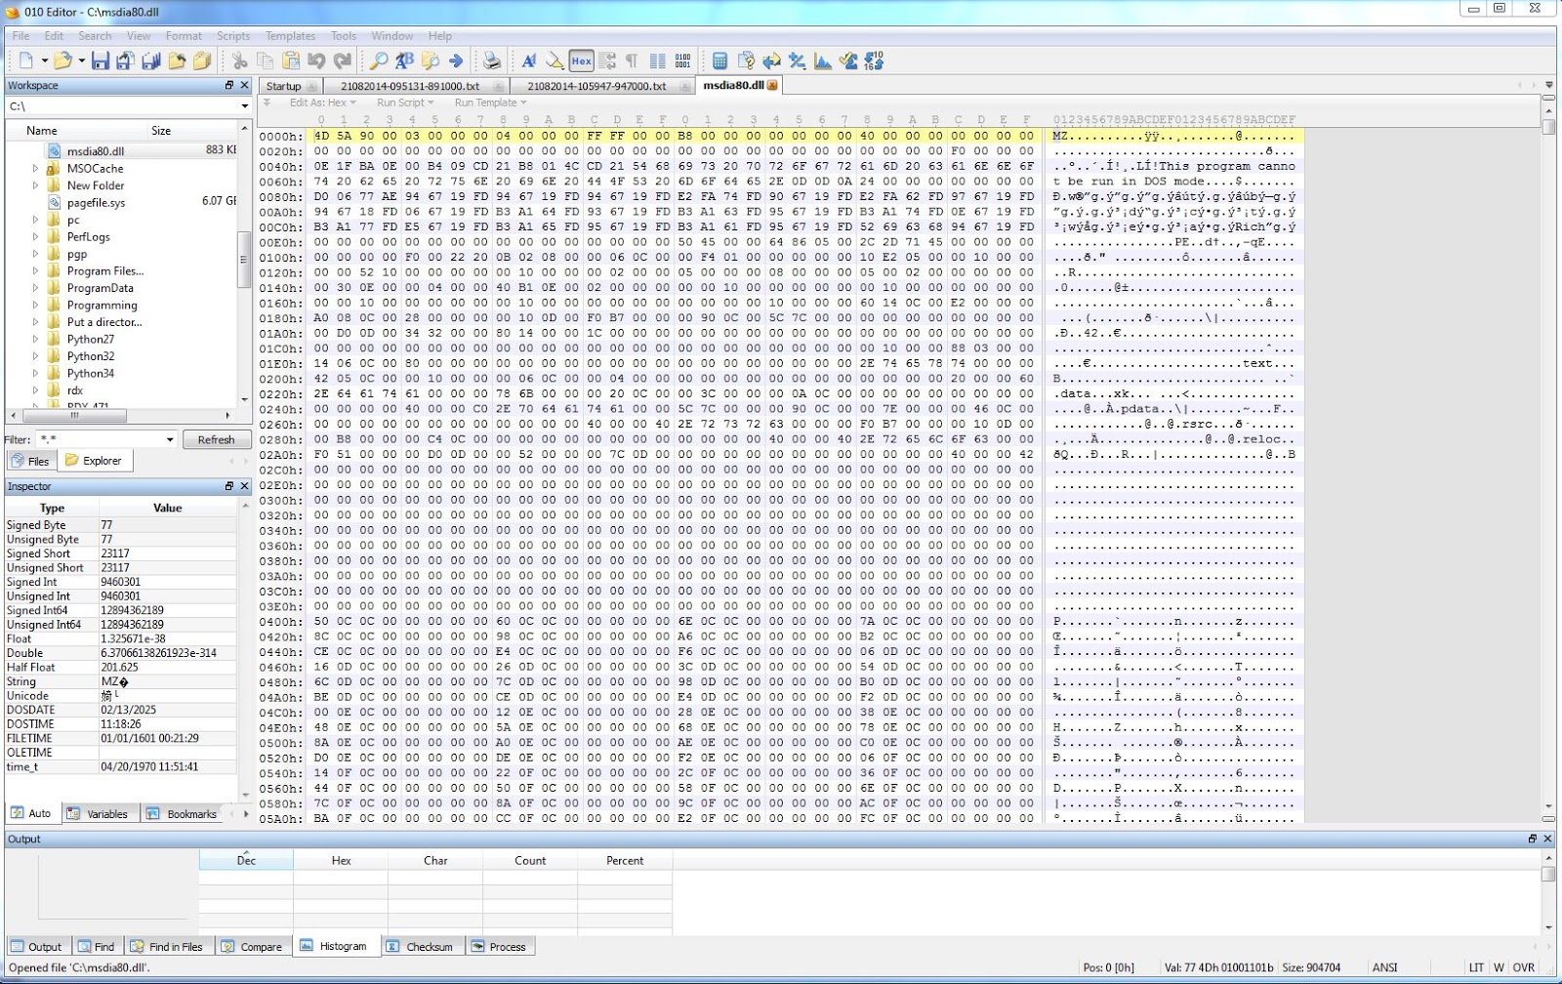Click the Print icon
The width and height of the screenshot is (1562, 984).
[x=492, y=60]
